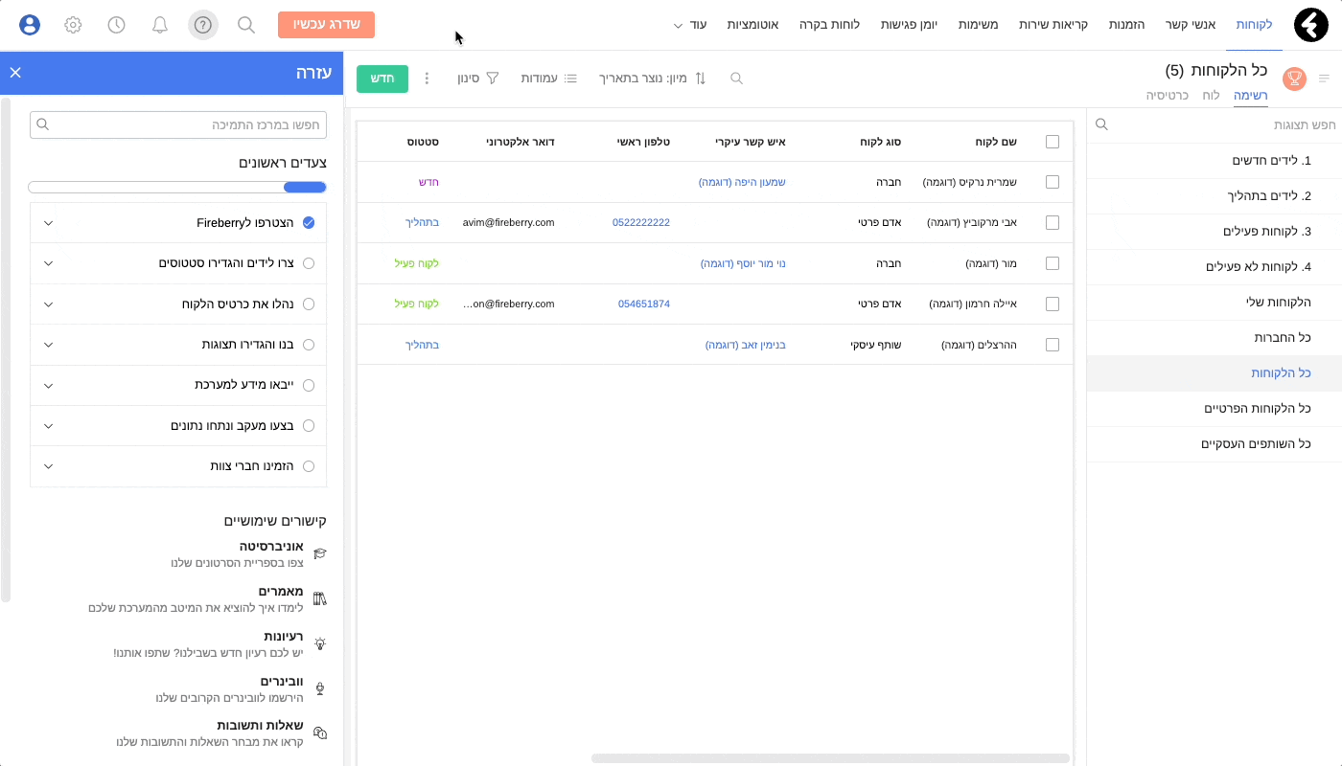The width and height of the screenshot is (1342, 766).
Task: Open the קריאות שירות nav tab
Action: pyautogui.click(x=1053, y=25)
